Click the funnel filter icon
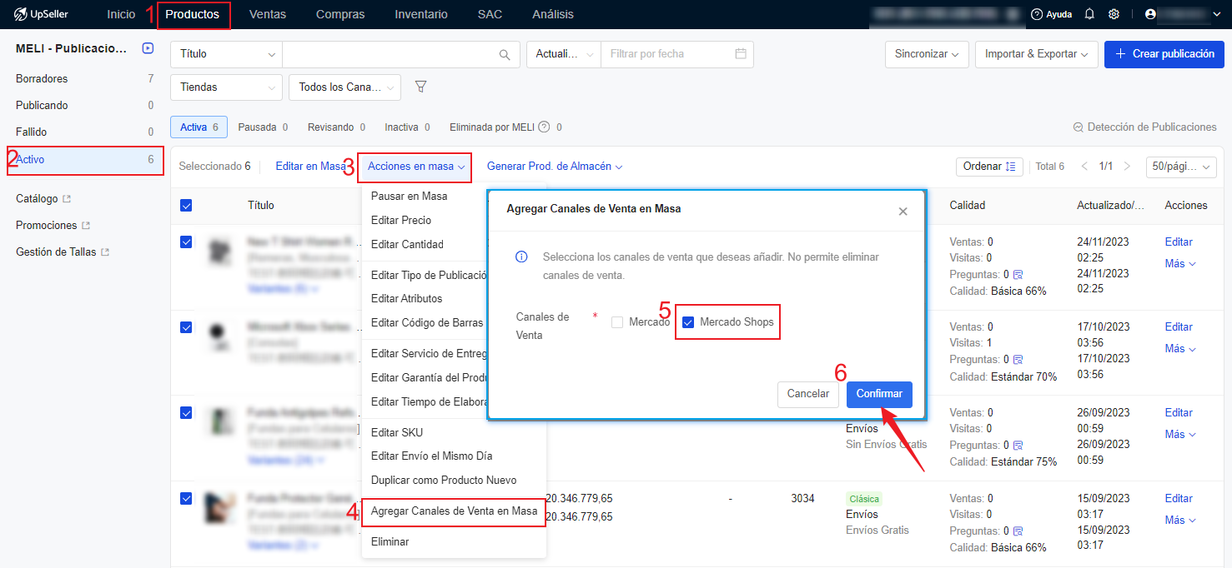 point(421,87)
